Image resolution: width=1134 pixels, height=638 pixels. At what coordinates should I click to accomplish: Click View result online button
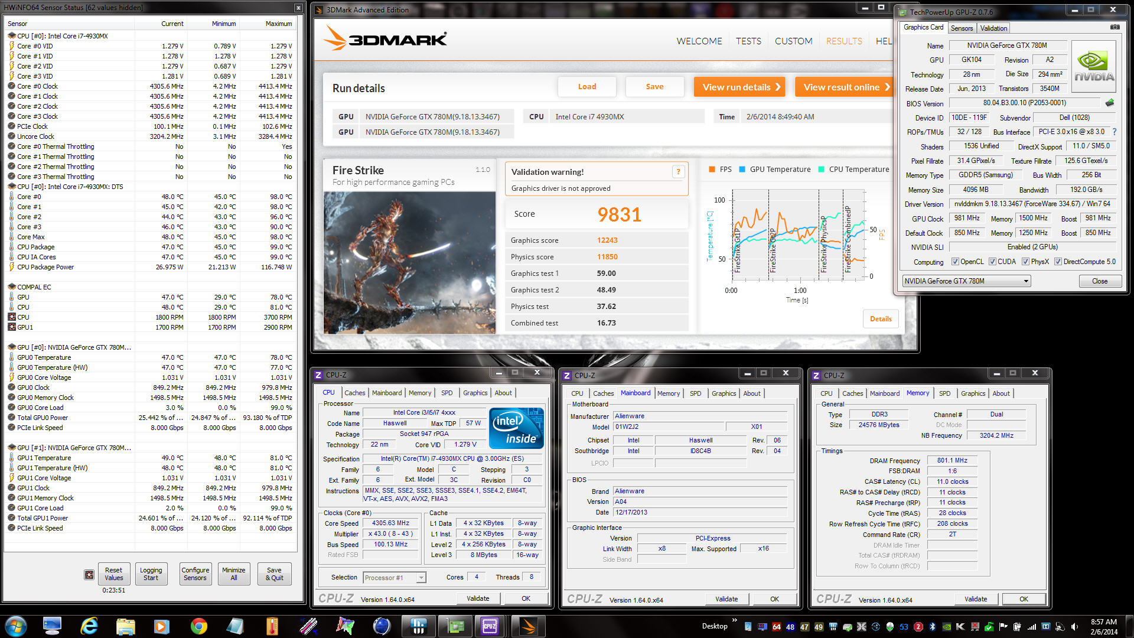click(845, 87)
